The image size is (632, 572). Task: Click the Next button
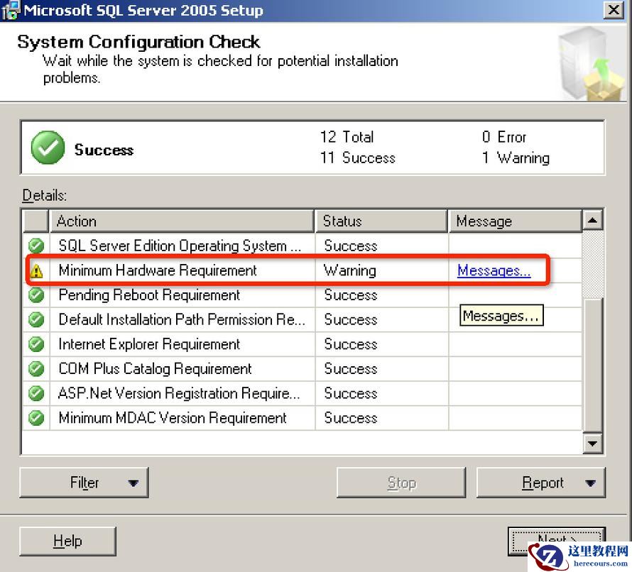click(x=556, y=540)
